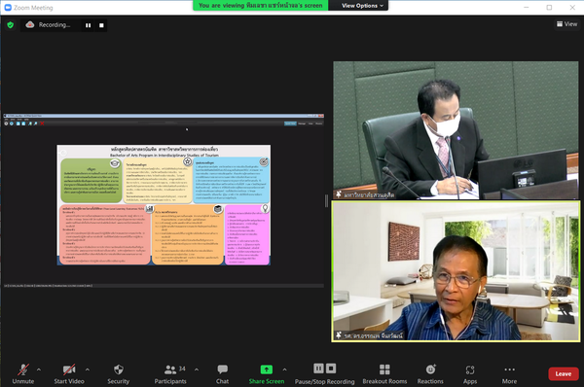The height and width of the screenshot is (387, 584).
Task: Open the Security menu
Action: 119,373
